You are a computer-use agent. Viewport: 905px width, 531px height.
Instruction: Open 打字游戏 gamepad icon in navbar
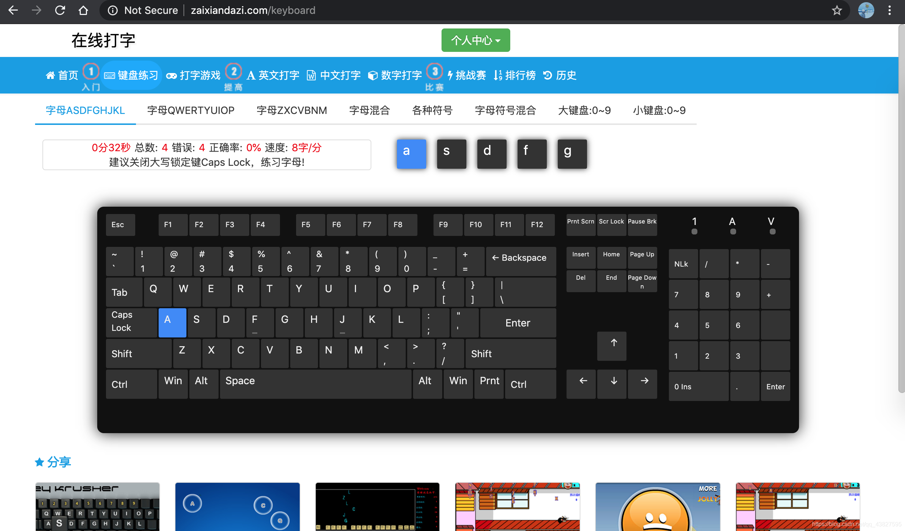(x=171, y=76)
